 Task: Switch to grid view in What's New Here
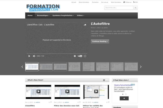click(104, 80)
